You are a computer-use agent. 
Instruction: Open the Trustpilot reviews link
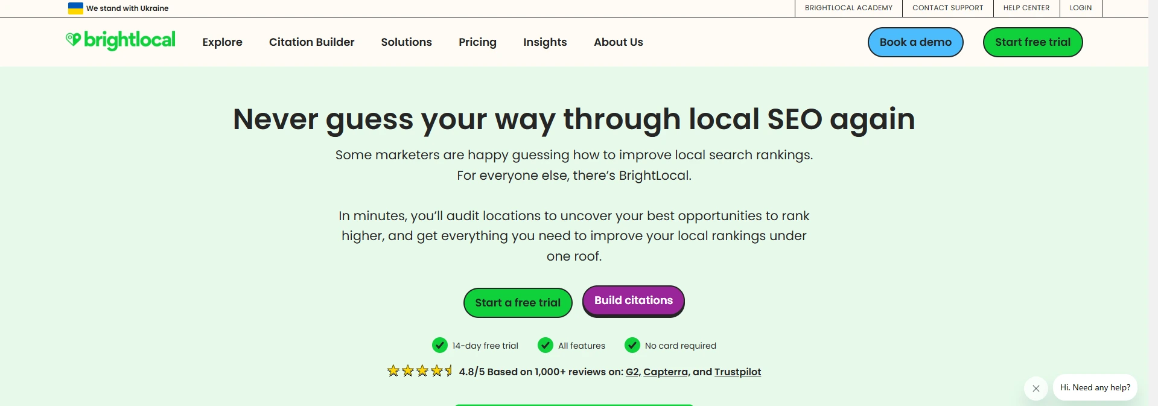(738, 372)
